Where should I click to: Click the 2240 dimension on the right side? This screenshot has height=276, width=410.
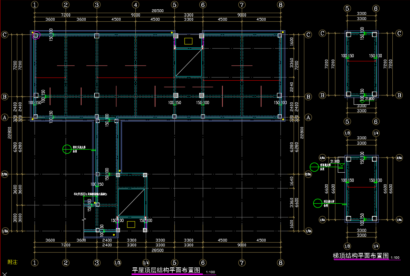click(292, 87)
